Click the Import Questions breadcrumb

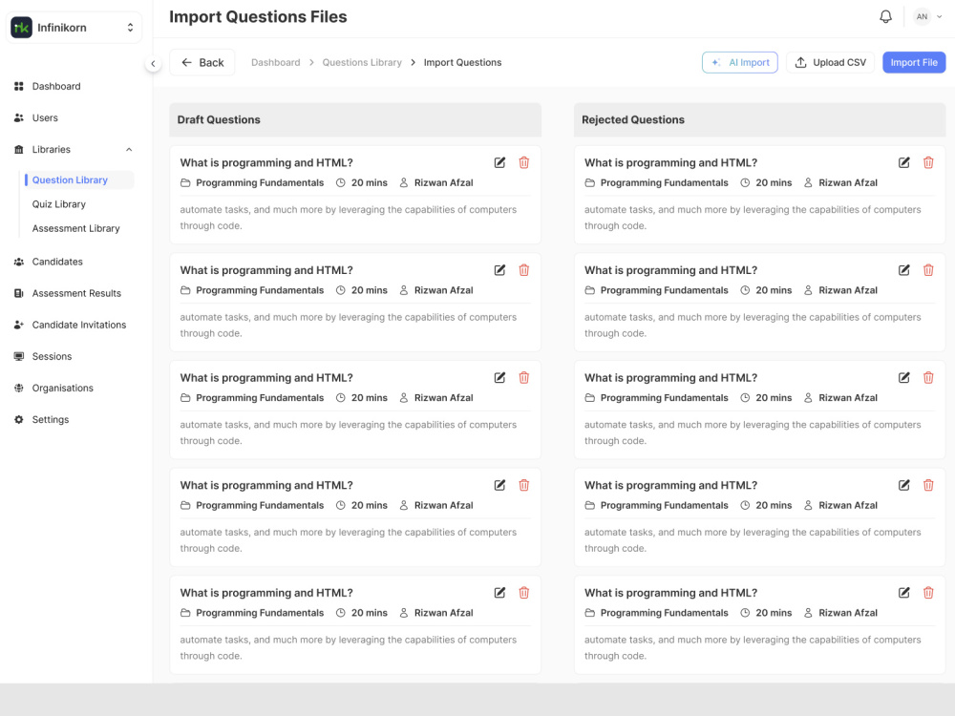[x=463, y=63]
